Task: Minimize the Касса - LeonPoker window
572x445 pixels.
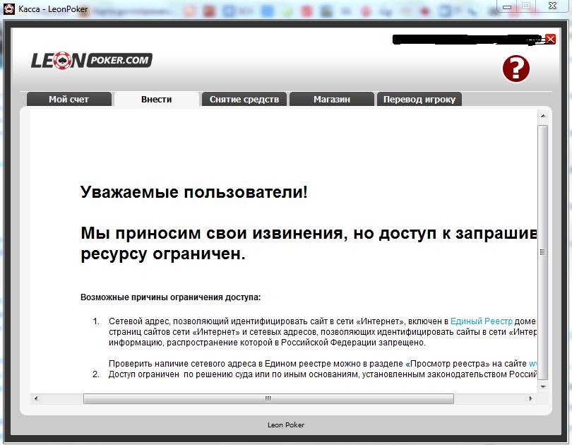Action: pyautogui.click(x=507, y=6)
